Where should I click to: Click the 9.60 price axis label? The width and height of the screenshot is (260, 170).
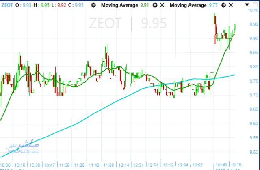tap(254, 124)
